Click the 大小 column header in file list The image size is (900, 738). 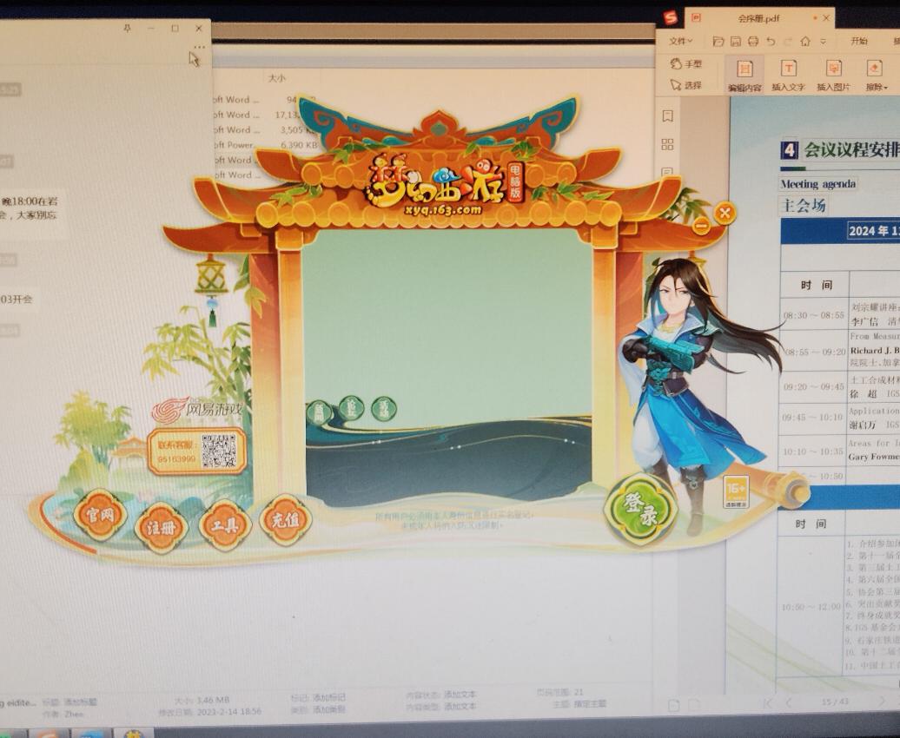point(276,77)
